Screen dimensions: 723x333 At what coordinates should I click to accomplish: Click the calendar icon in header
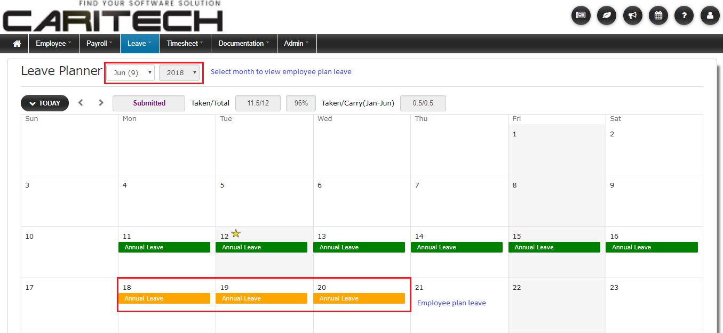click(658, 15)
